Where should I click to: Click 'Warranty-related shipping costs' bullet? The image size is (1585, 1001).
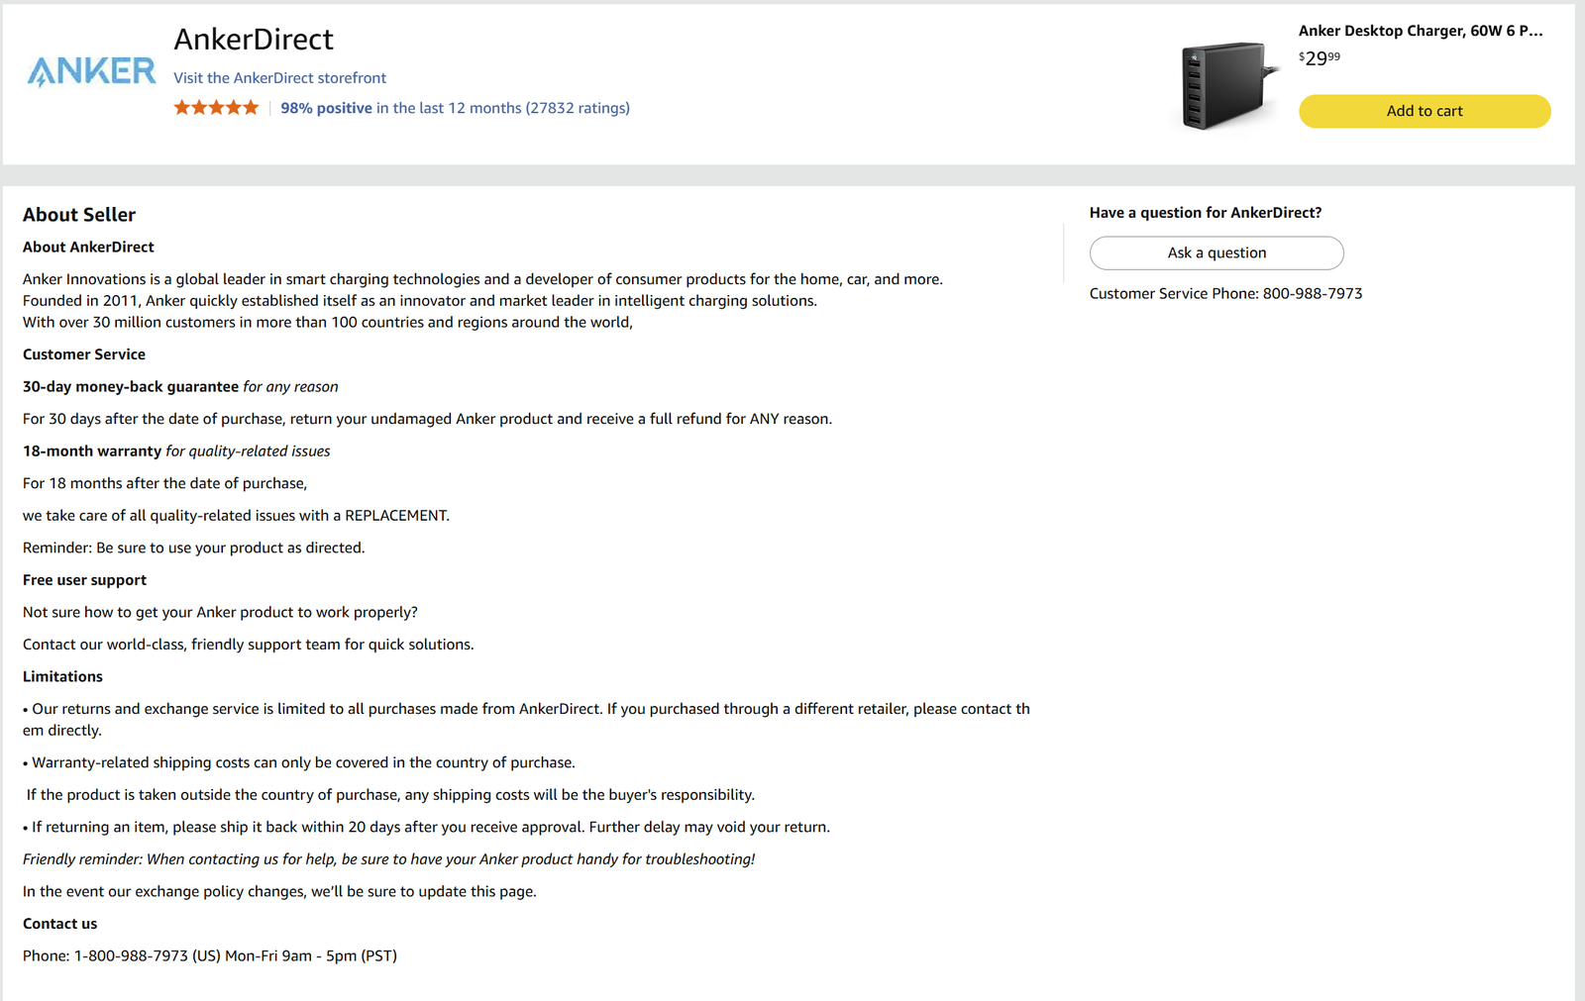pyautogui.click(x=299, y=762)
